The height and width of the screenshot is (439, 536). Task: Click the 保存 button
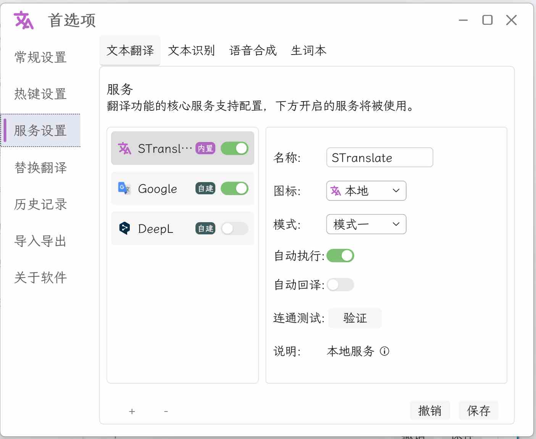(478, 410)
